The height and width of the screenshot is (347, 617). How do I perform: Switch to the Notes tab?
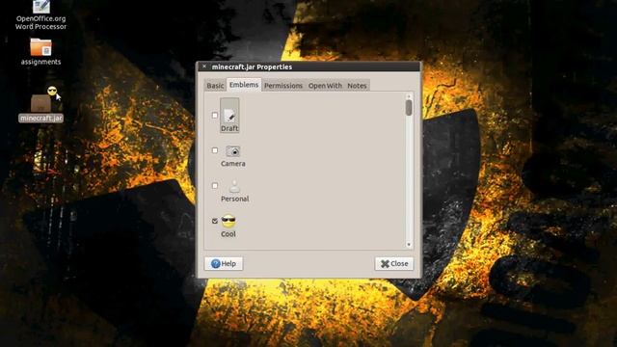pyautogui.click(x=357, y=86)
